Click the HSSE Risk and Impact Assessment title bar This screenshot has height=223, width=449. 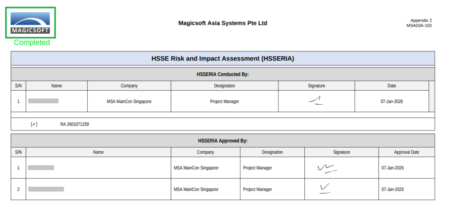[x=223, y=58]
